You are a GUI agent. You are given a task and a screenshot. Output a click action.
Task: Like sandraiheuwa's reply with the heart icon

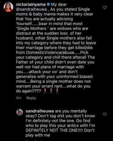[105, 114]
